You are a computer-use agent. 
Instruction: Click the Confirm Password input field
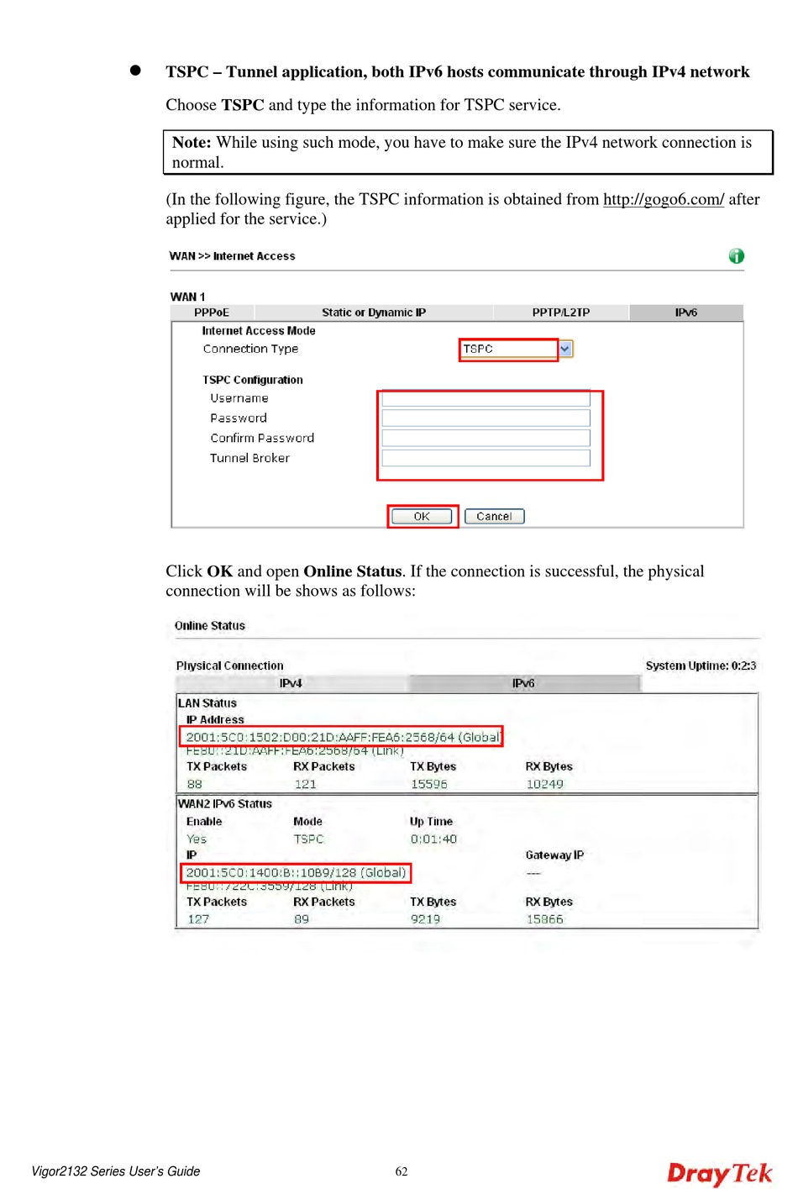tap(486, 438)
